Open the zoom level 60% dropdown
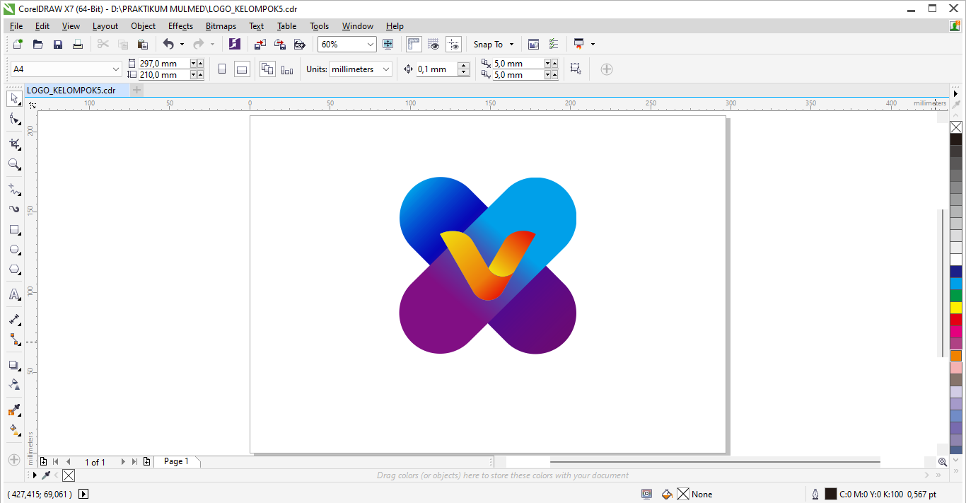Viewport: 966px width, 503px height. [x=370, y=45]
